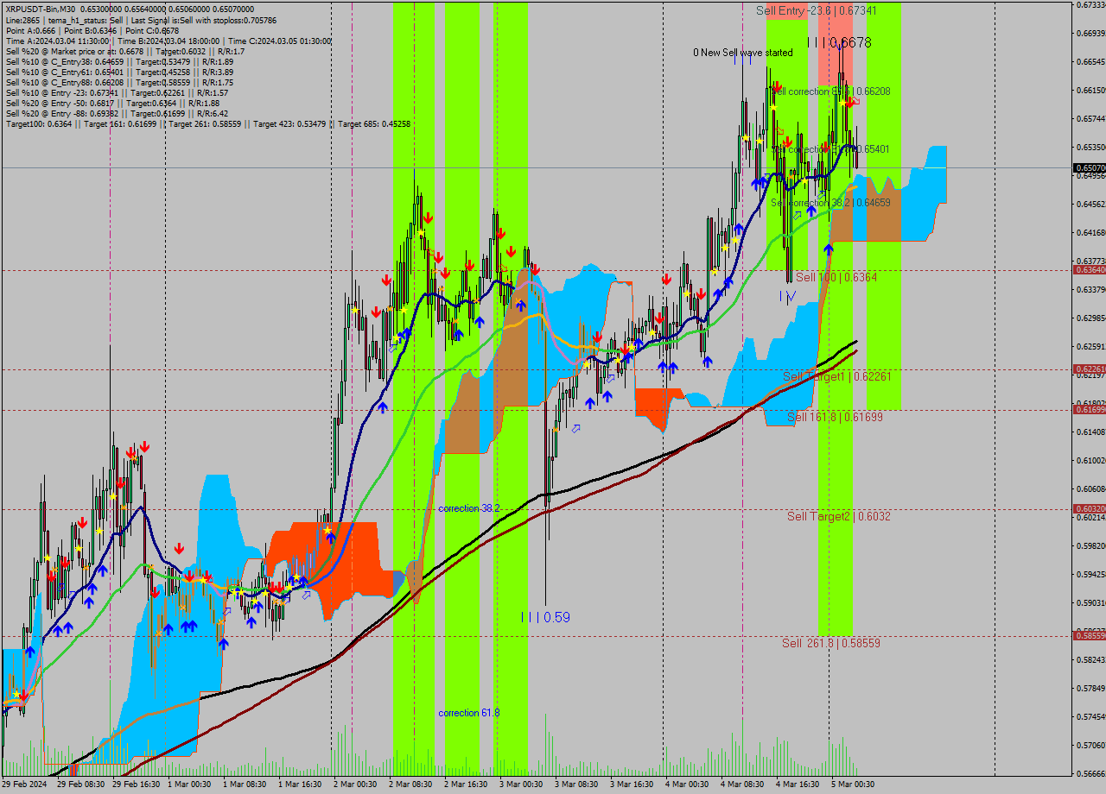Screen dimensions: 1106x794
Task: Click the '0 New Sell wave started' text
Action: tap(743, 53)
